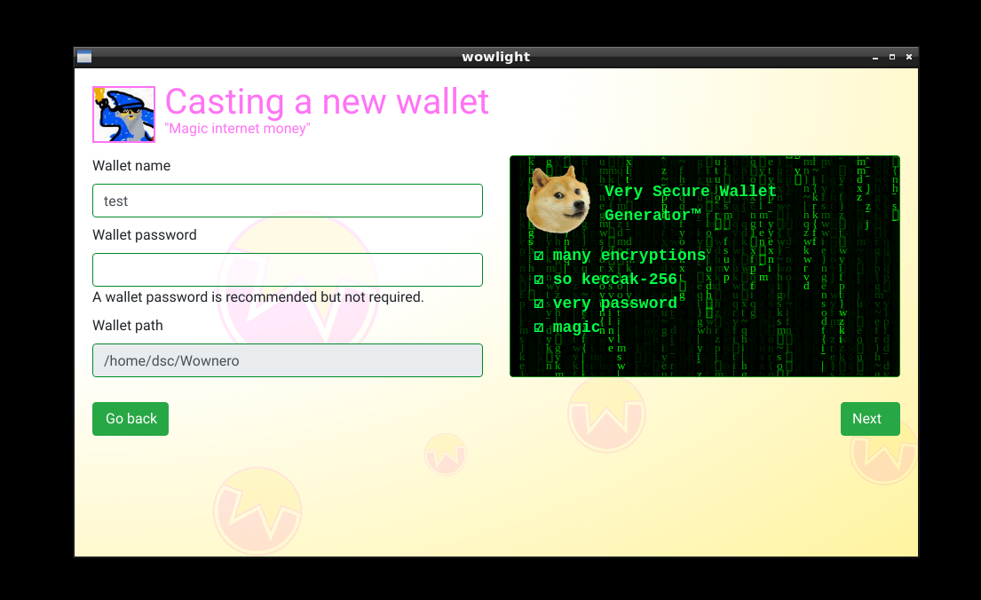Close the wowlight window
This screenshot has height=600, width=981.
909,57
